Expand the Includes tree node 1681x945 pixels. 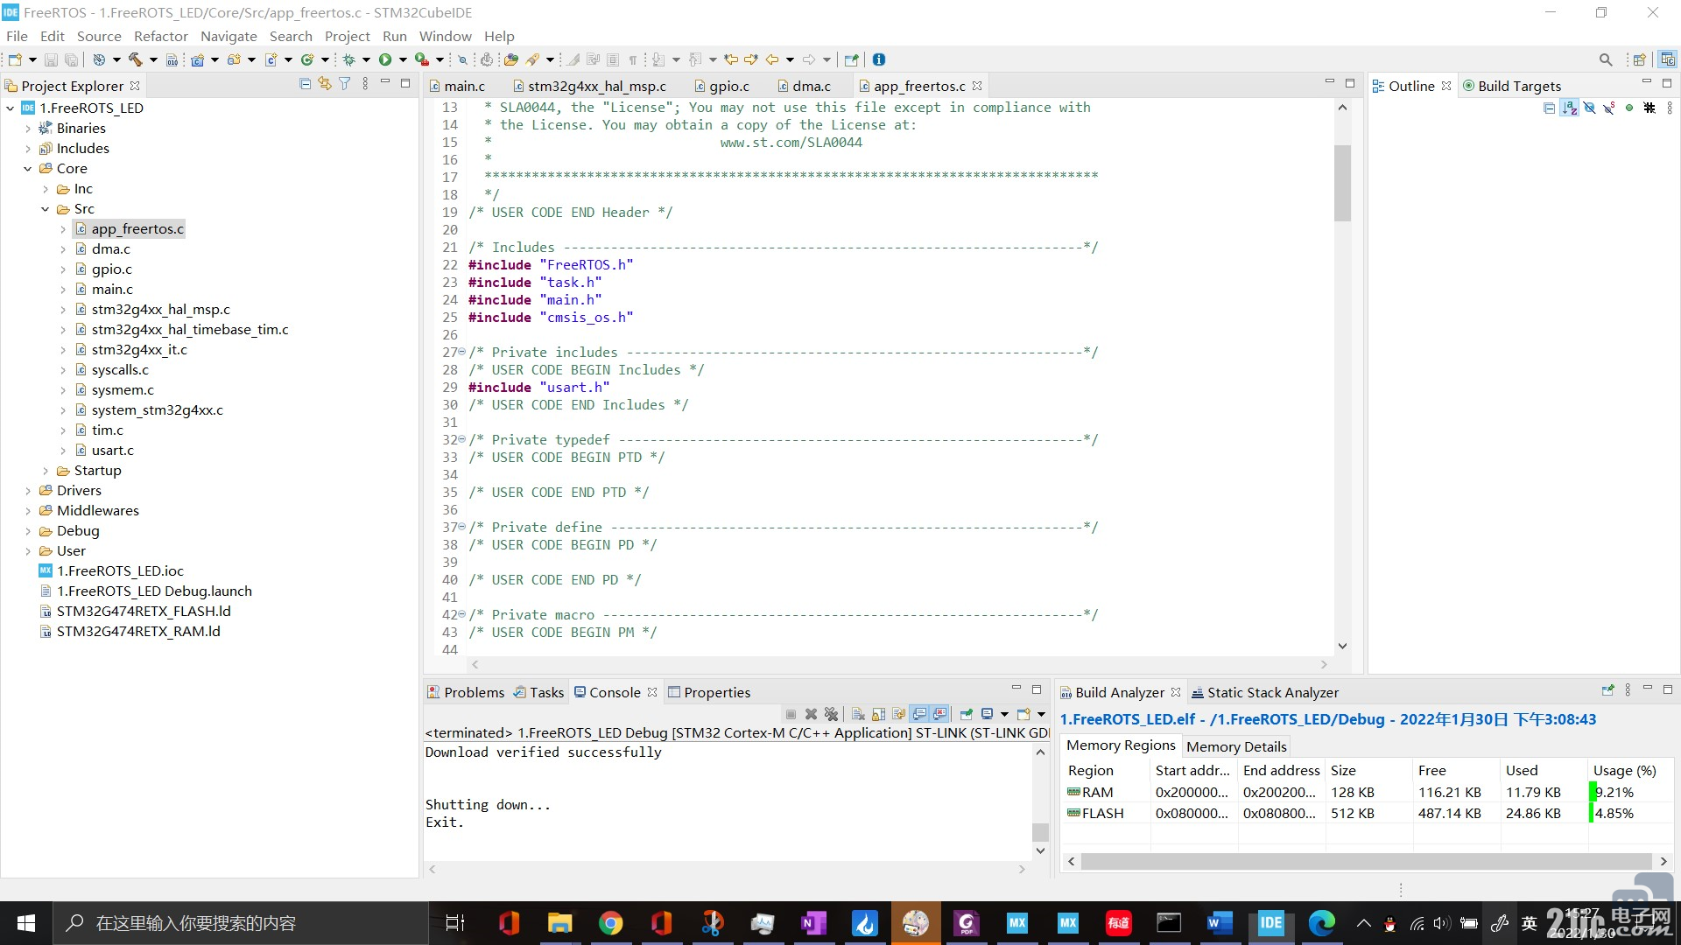point(28,149)
